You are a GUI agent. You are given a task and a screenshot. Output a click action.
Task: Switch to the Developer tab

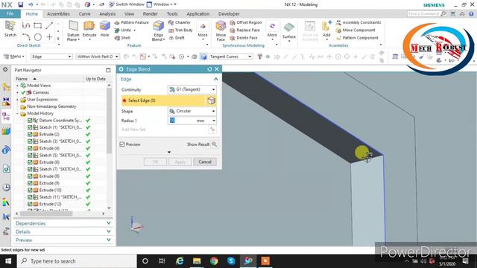click(229, 13)
